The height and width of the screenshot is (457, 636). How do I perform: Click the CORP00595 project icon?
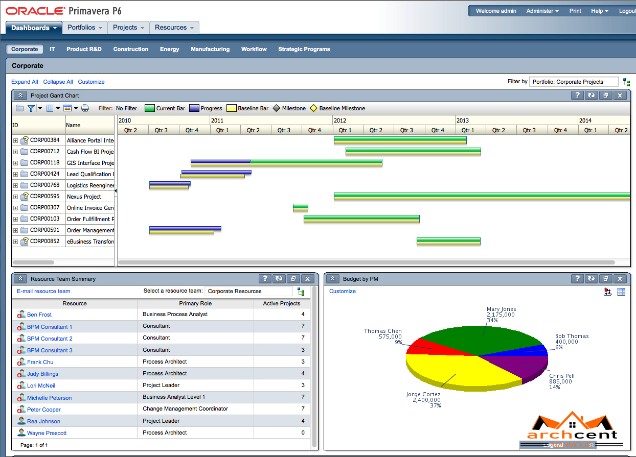tap(25, 196)
